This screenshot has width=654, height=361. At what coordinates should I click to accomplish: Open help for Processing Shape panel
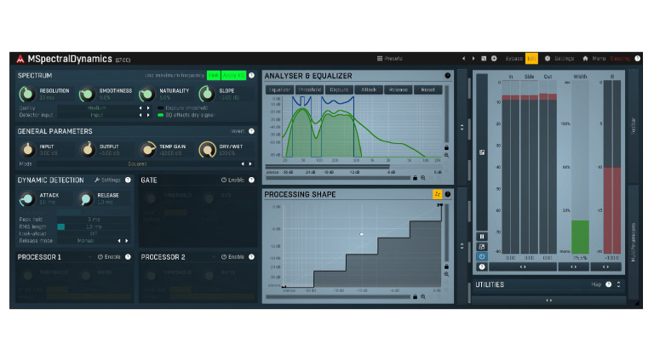[448, 194]
